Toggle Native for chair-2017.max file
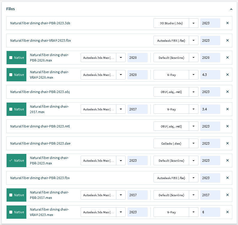238x225 pixels. click(11, 109)
